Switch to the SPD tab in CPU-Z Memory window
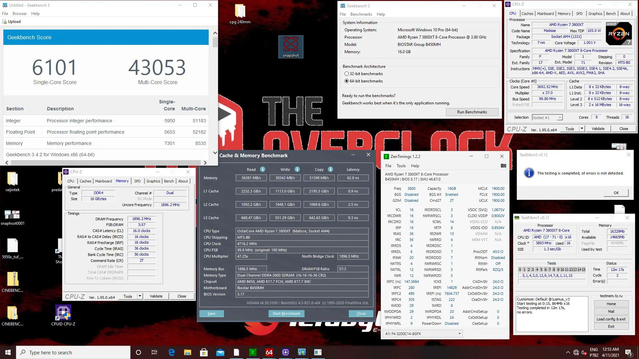 click(137, 181)
